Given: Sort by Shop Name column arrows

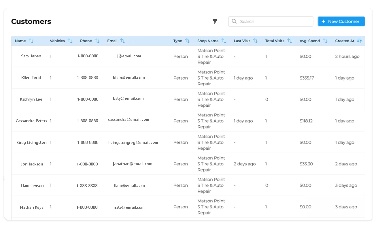Looking at the screenshot, I should pyautogui.click(x=224, y=41).
